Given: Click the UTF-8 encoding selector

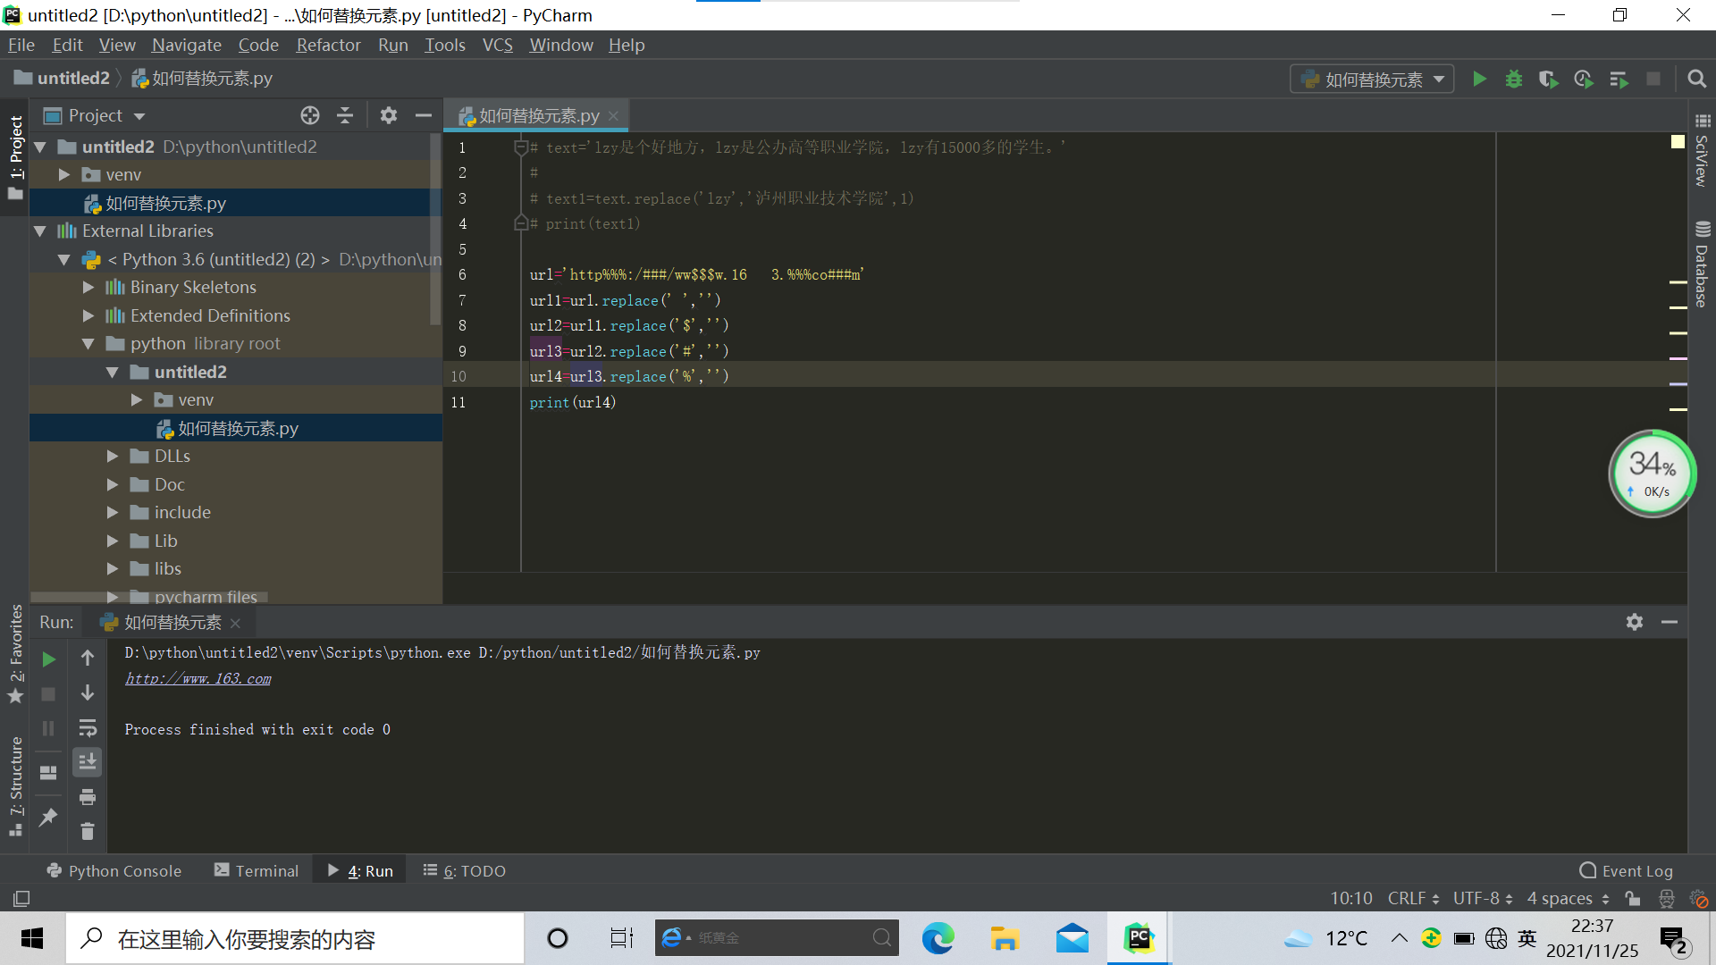Looking at the screenshot, I should pyautogui.click(x=1482, y=898).
